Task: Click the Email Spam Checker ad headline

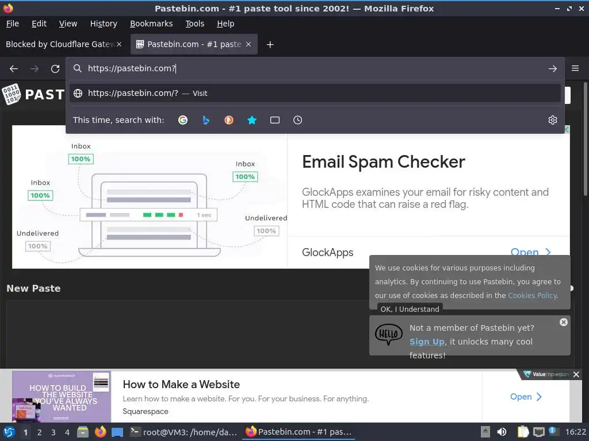Action: (x=384, y=161)
